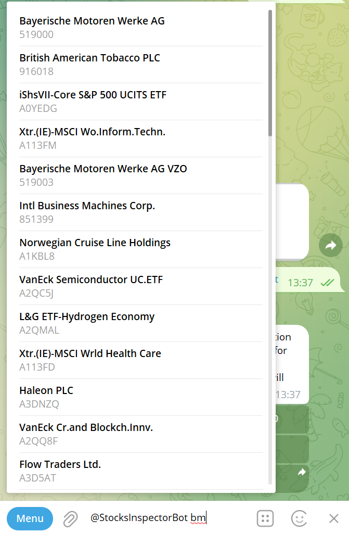
Task: Open the paperclip attachment icon
Action: [70, 519]
